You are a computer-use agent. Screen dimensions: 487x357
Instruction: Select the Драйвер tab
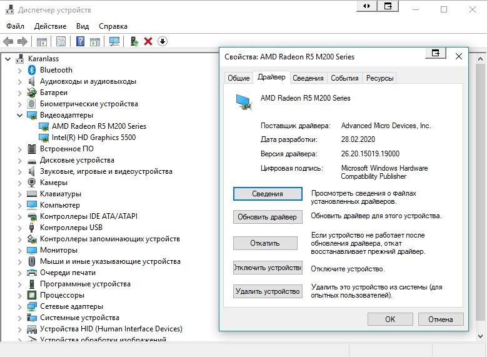click(271, 77)
